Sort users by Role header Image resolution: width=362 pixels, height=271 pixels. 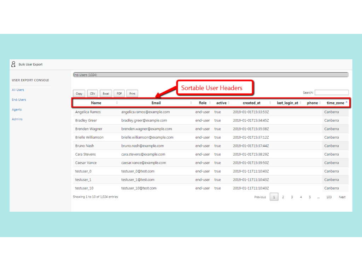click(203, 103)
